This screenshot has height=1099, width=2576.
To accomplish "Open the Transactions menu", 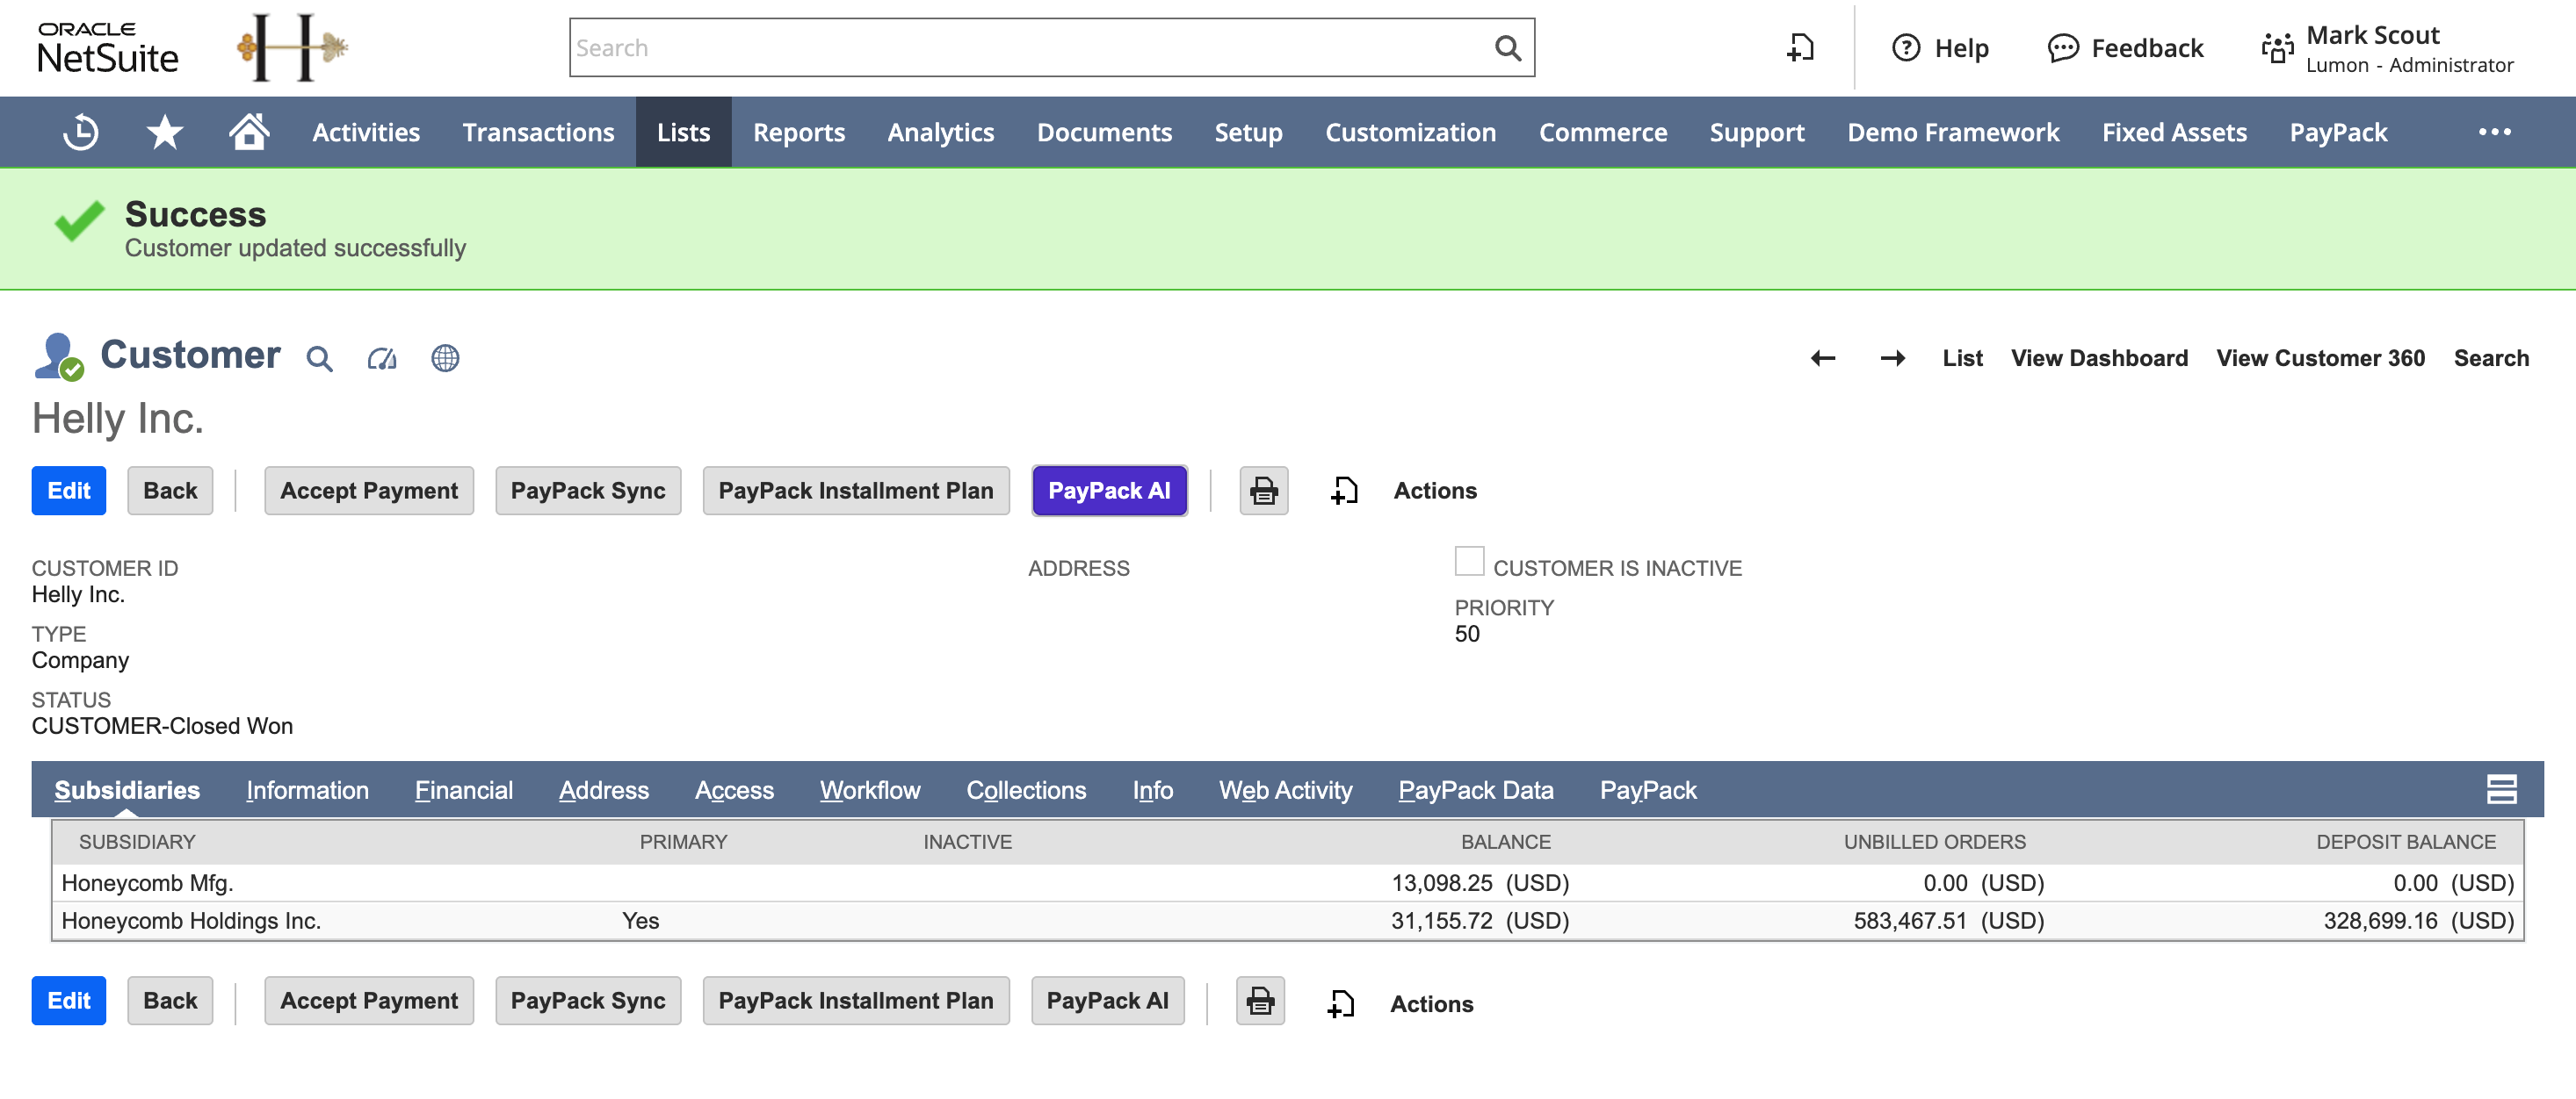I will 538,132.
